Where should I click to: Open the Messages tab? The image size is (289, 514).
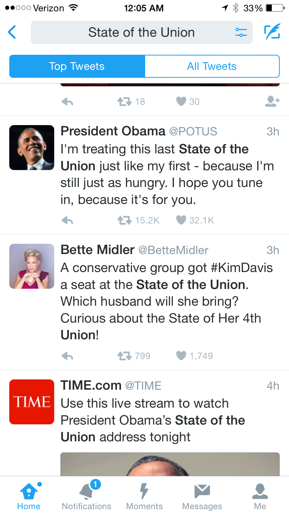202,495
